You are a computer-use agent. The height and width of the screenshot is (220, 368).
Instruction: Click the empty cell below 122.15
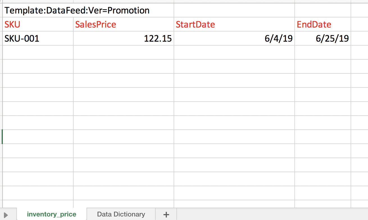[124, 53]
